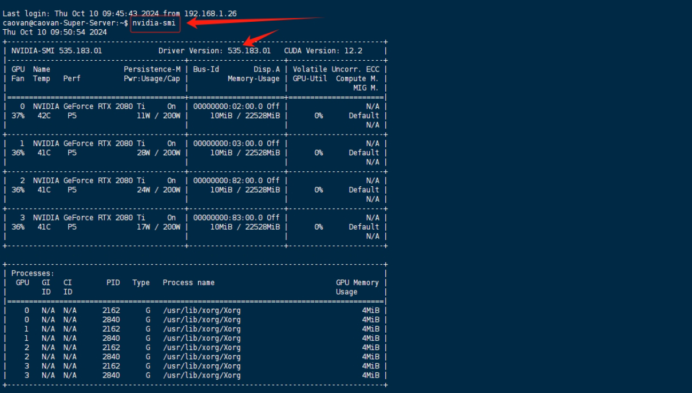
Task: Click the caovan@caovan-Super-Server shell prompt
Action: click(x=65, y=23)
